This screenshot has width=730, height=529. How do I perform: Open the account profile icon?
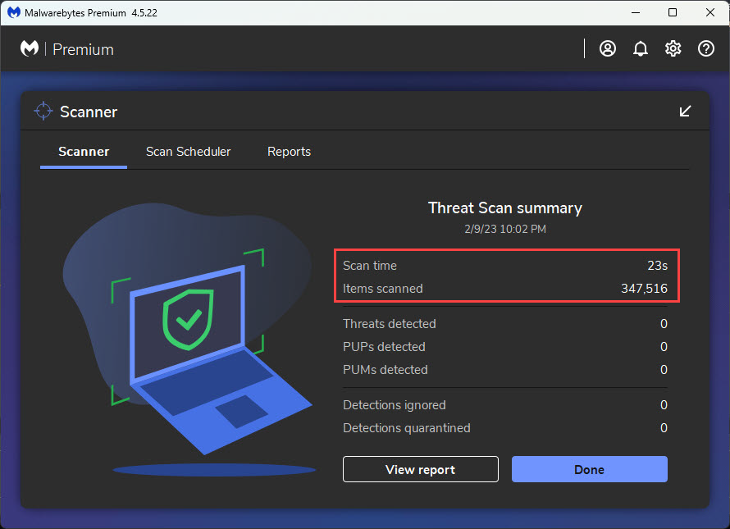point(607,48)
